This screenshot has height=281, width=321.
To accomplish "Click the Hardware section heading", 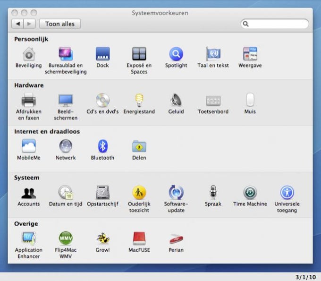I will pyautogui.click(x=29, y=85).
